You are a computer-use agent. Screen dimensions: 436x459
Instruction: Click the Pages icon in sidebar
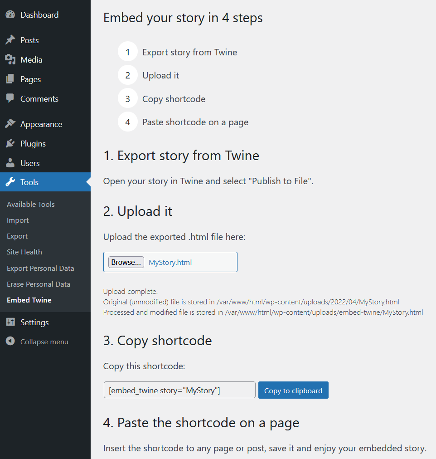point(10,79)
